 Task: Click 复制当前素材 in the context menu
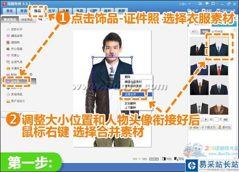tap(133, 86)
